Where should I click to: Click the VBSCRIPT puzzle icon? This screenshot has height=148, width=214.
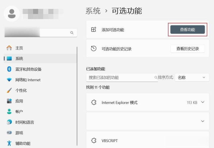click(94, 140)
